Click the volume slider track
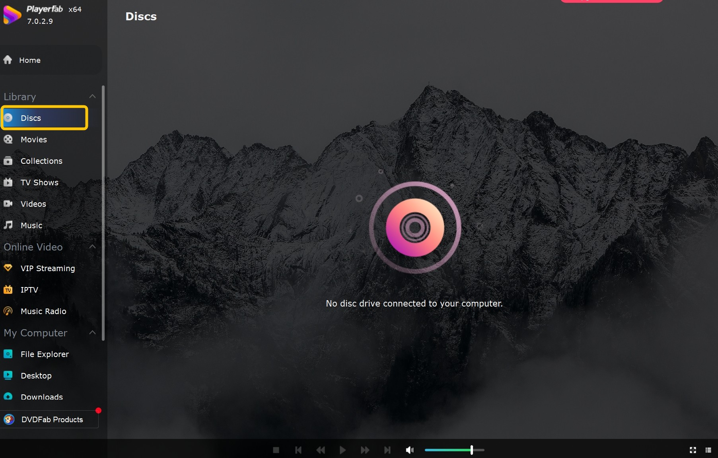Image resolution: width=718 pixels, height=458 pixels. 455,450
